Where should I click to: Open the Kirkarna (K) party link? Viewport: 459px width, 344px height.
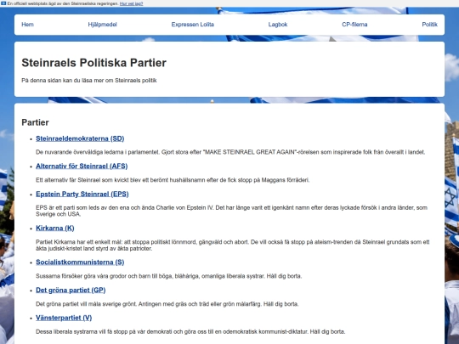coord(55,228)
